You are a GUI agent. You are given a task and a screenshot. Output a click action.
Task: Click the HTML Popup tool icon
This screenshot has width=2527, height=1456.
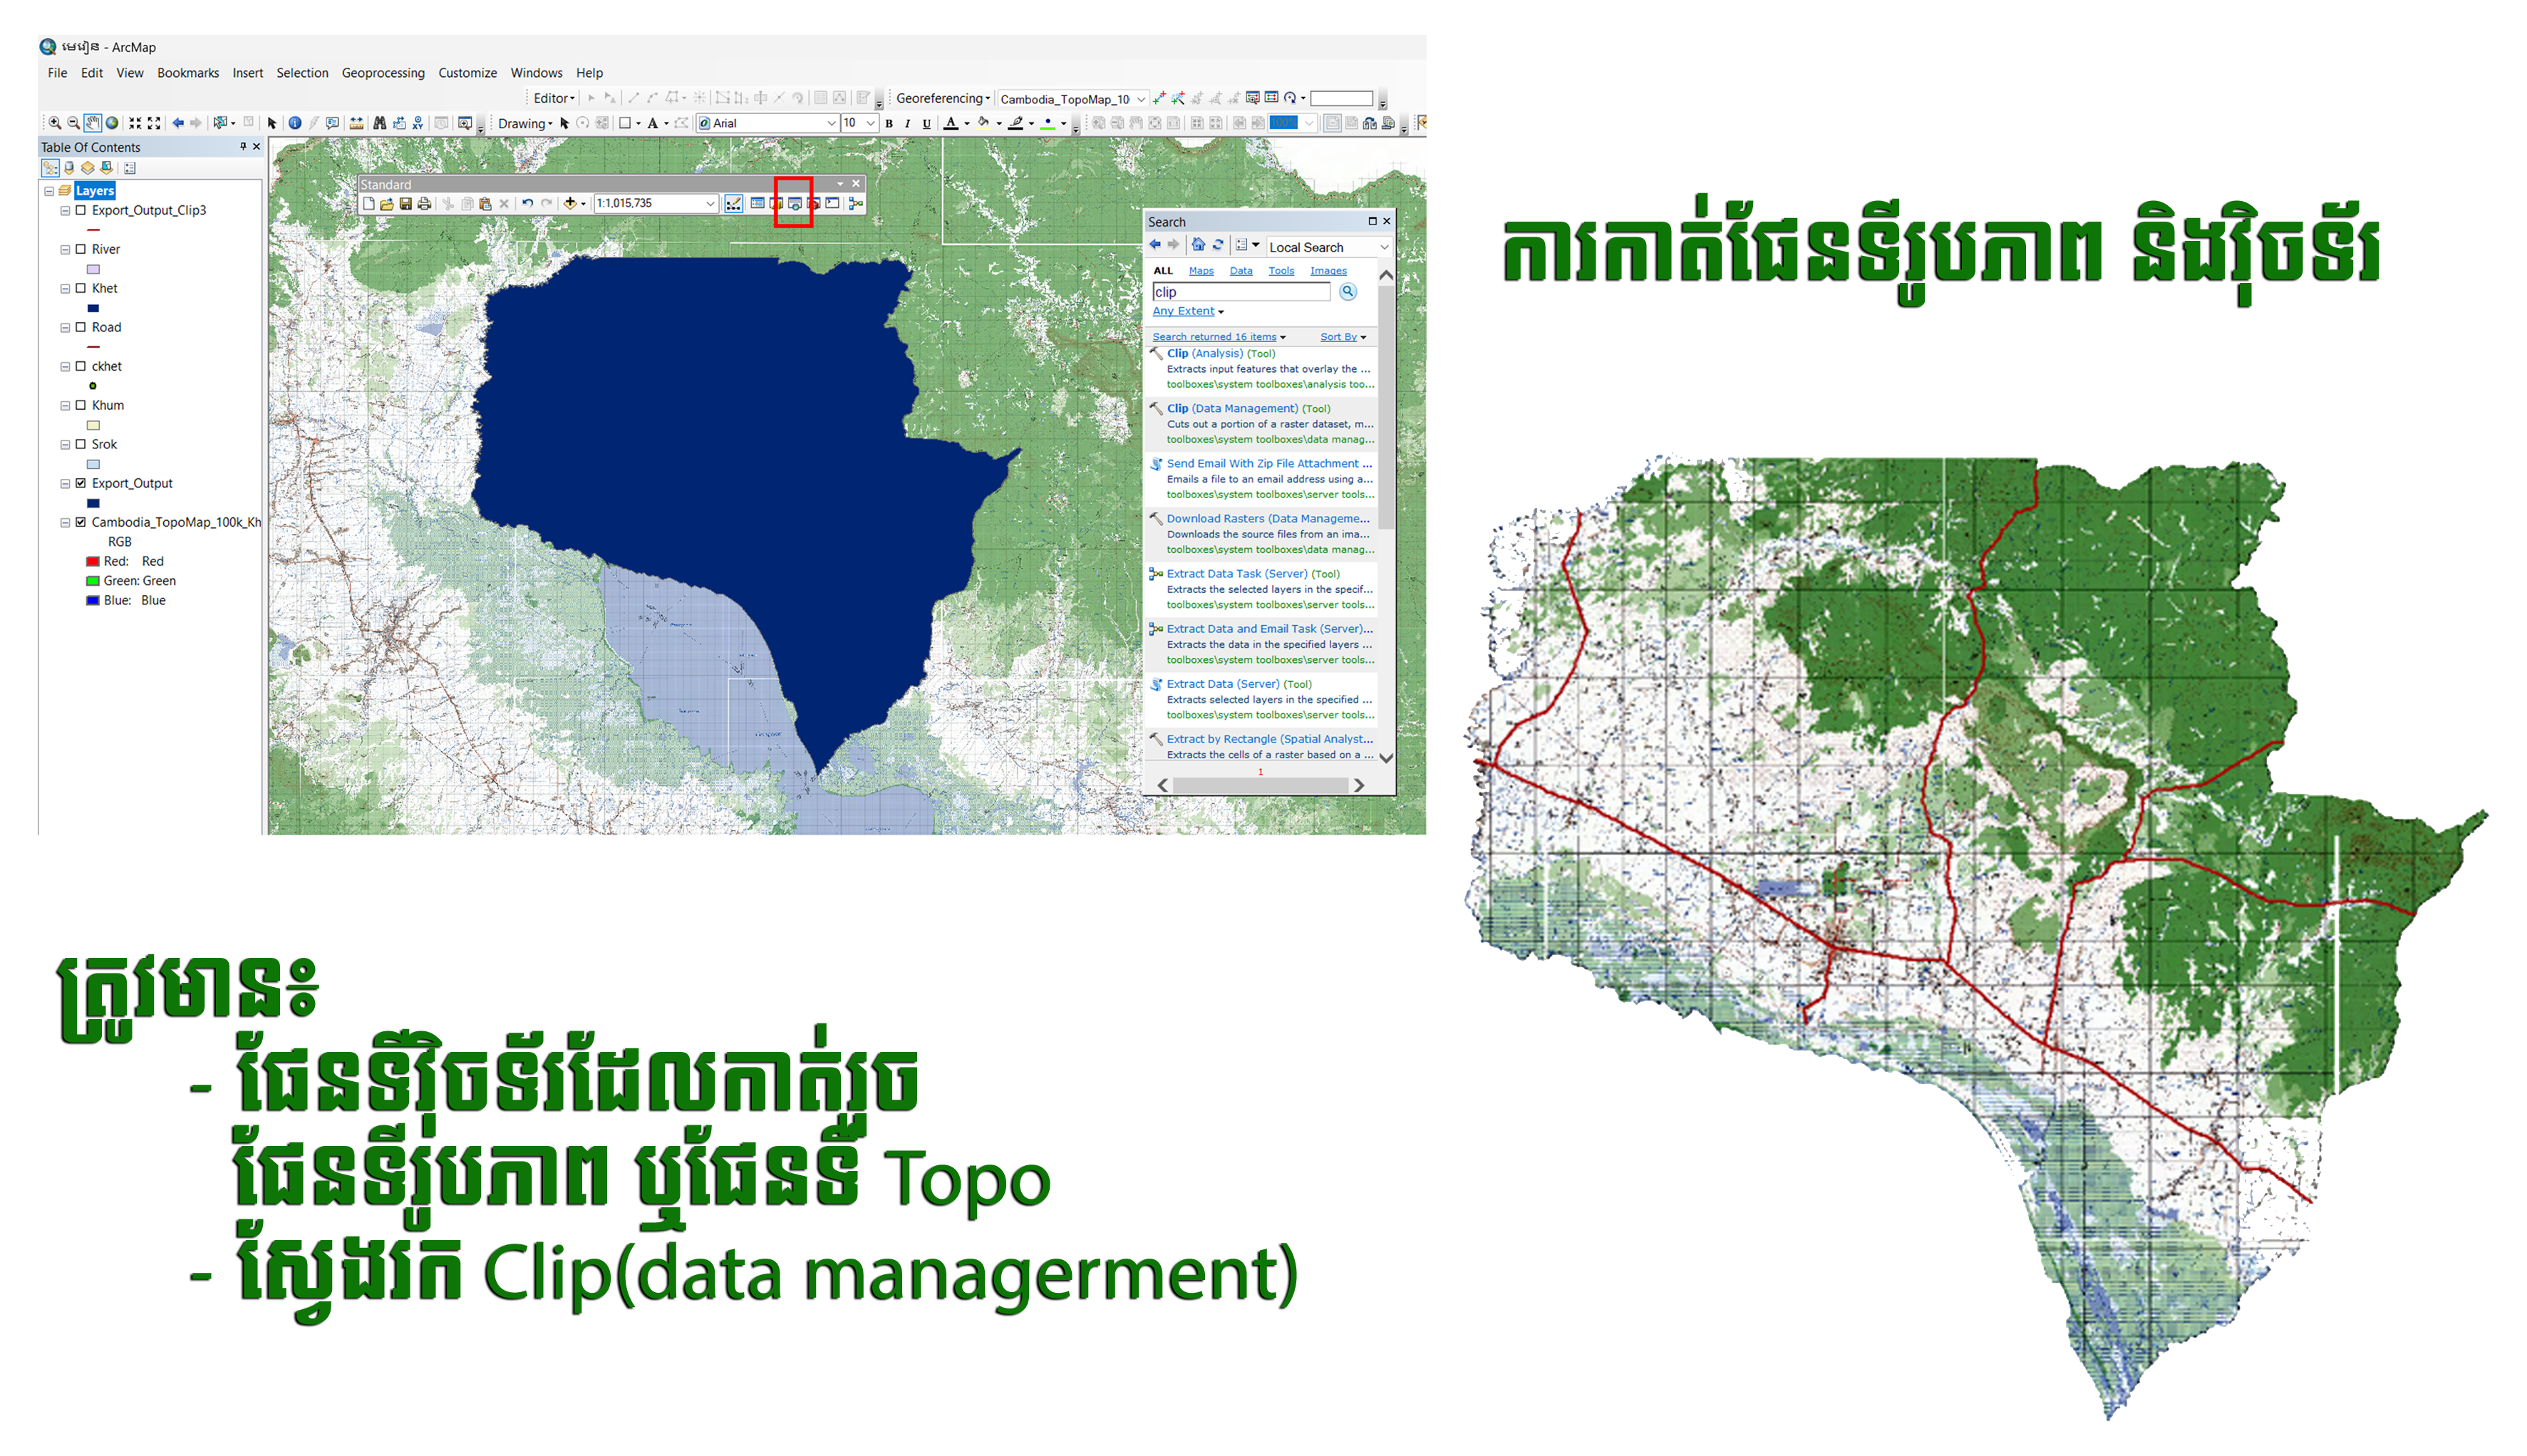point(333,123)
